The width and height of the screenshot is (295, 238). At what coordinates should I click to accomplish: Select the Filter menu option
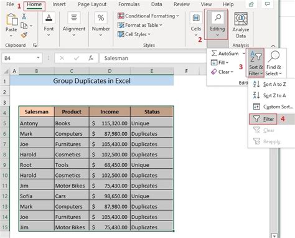click(x=263, y=119)
